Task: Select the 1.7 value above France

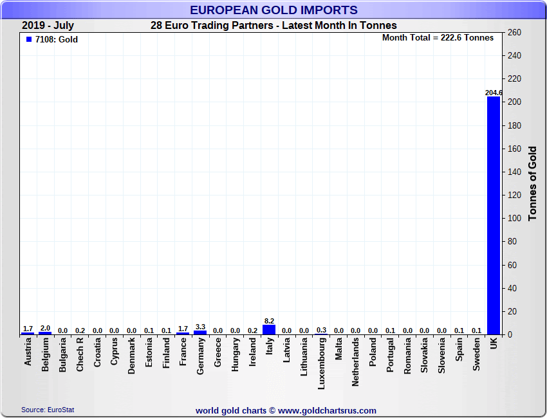Action: click(x=183, y=329)
